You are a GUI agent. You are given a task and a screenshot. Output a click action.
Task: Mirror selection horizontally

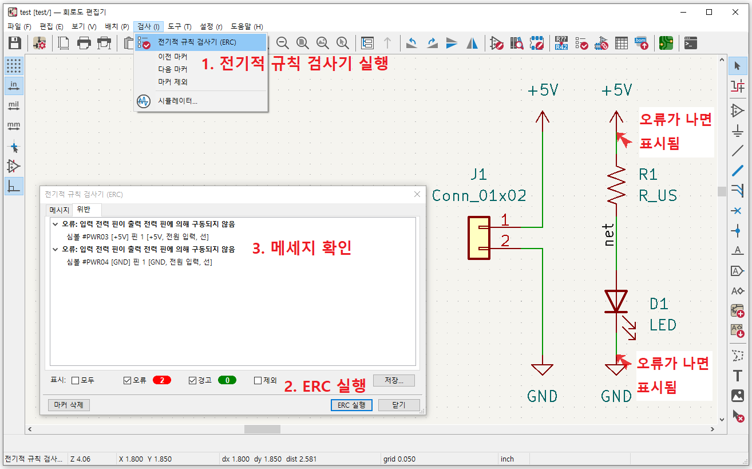coord(472,43)
